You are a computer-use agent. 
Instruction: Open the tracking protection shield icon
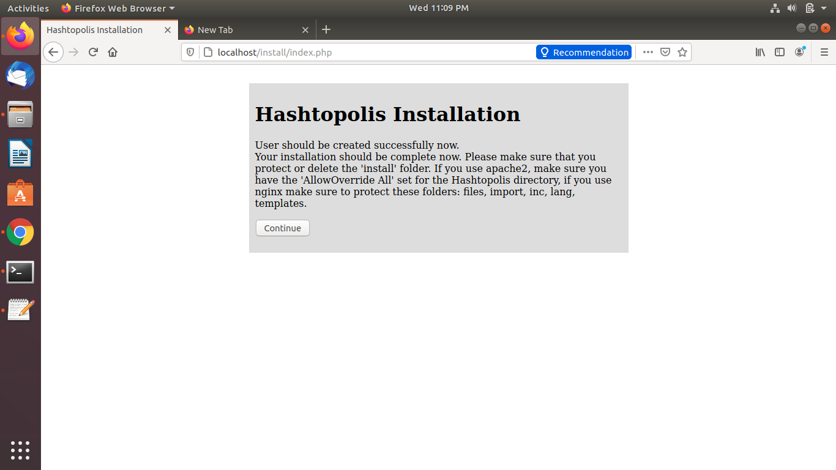(x=190, y=52)
